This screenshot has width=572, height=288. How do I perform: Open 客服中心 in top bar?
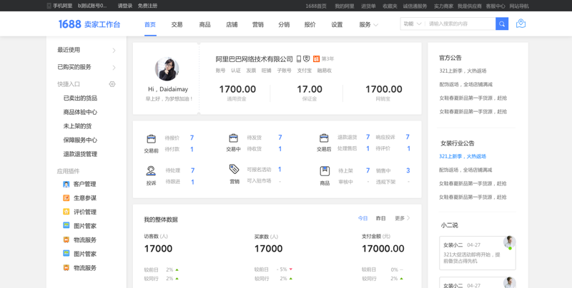495,6
